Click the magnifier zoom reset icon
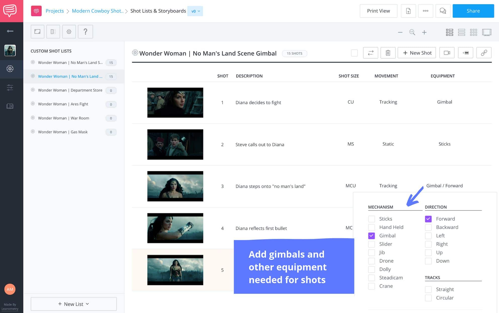 (412, 32)
